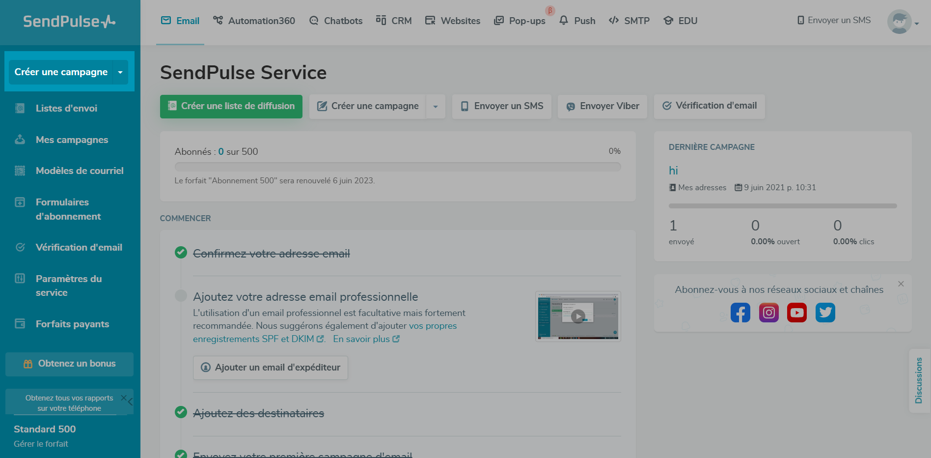This screenshot has height=458, width=931.
Task: Open the Push tab
Action: click(x=577, y=21)
